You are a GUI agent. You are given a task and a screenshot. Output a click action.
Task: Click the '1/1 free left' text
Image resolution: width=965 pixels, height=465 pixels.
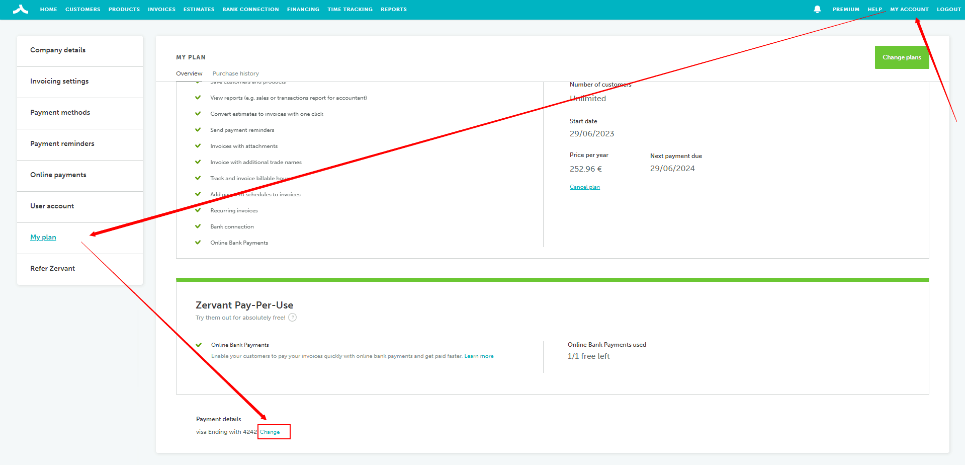pos(588,356)
